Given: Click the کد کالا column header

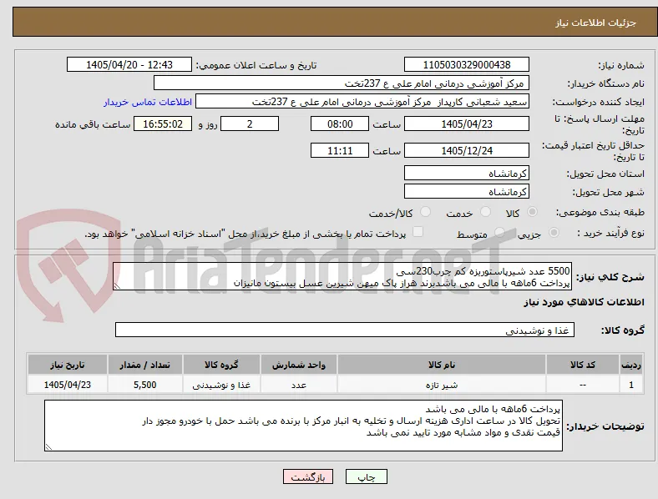Looking at the screenshot, I should [583, 365].
